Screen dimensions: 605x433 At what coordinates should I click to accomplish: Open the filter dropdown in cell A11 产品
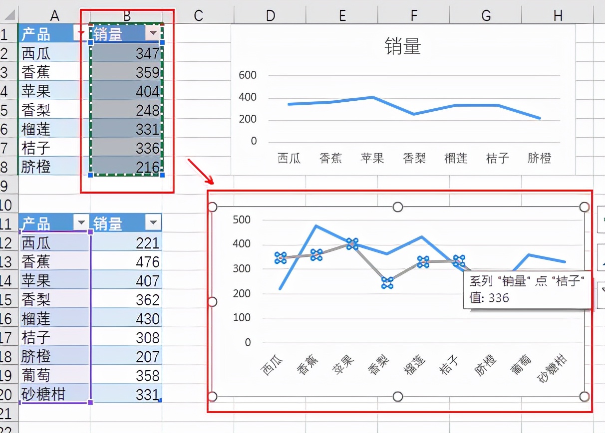point(80,223)
